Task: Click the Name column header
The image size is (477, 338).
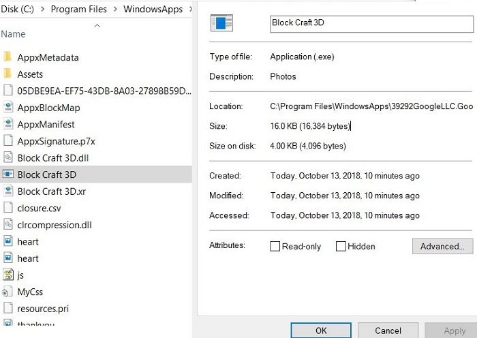Action: tap(14, 34)
